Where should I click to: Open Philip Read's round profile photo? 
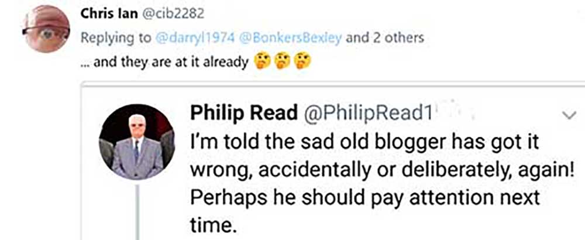pos(137,142)
